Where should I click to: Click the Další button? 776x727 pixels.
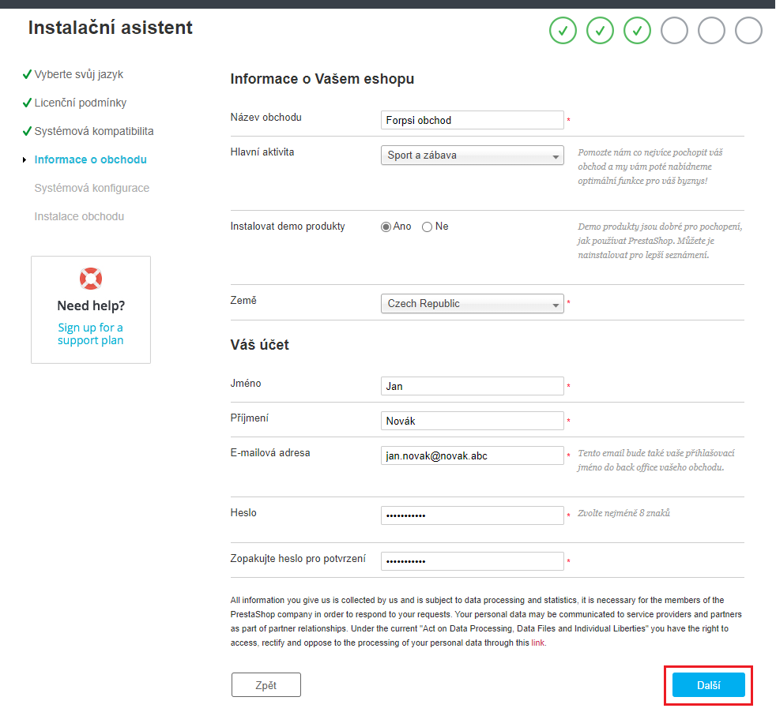708,685
